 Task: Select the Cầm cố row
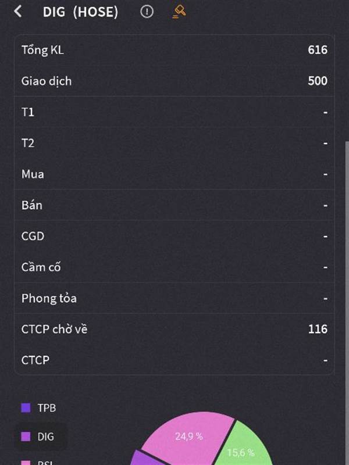coord(174,267)
